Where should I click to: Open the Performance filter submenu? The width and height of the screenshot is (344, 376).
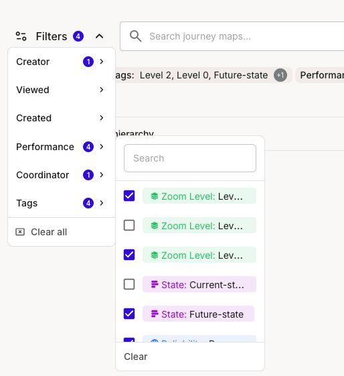[62, 147]
